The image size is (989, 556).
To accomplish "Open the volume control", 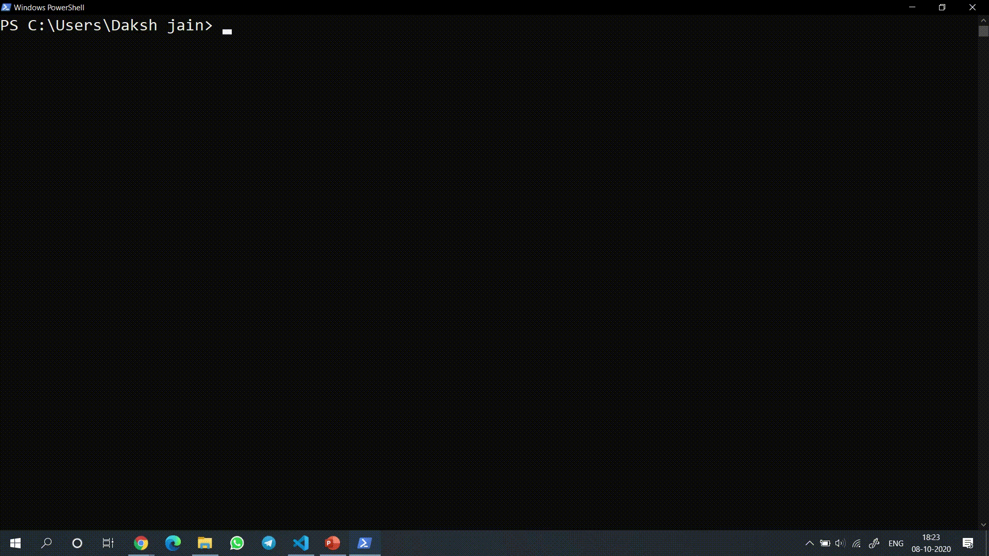I will click(840, 543).
